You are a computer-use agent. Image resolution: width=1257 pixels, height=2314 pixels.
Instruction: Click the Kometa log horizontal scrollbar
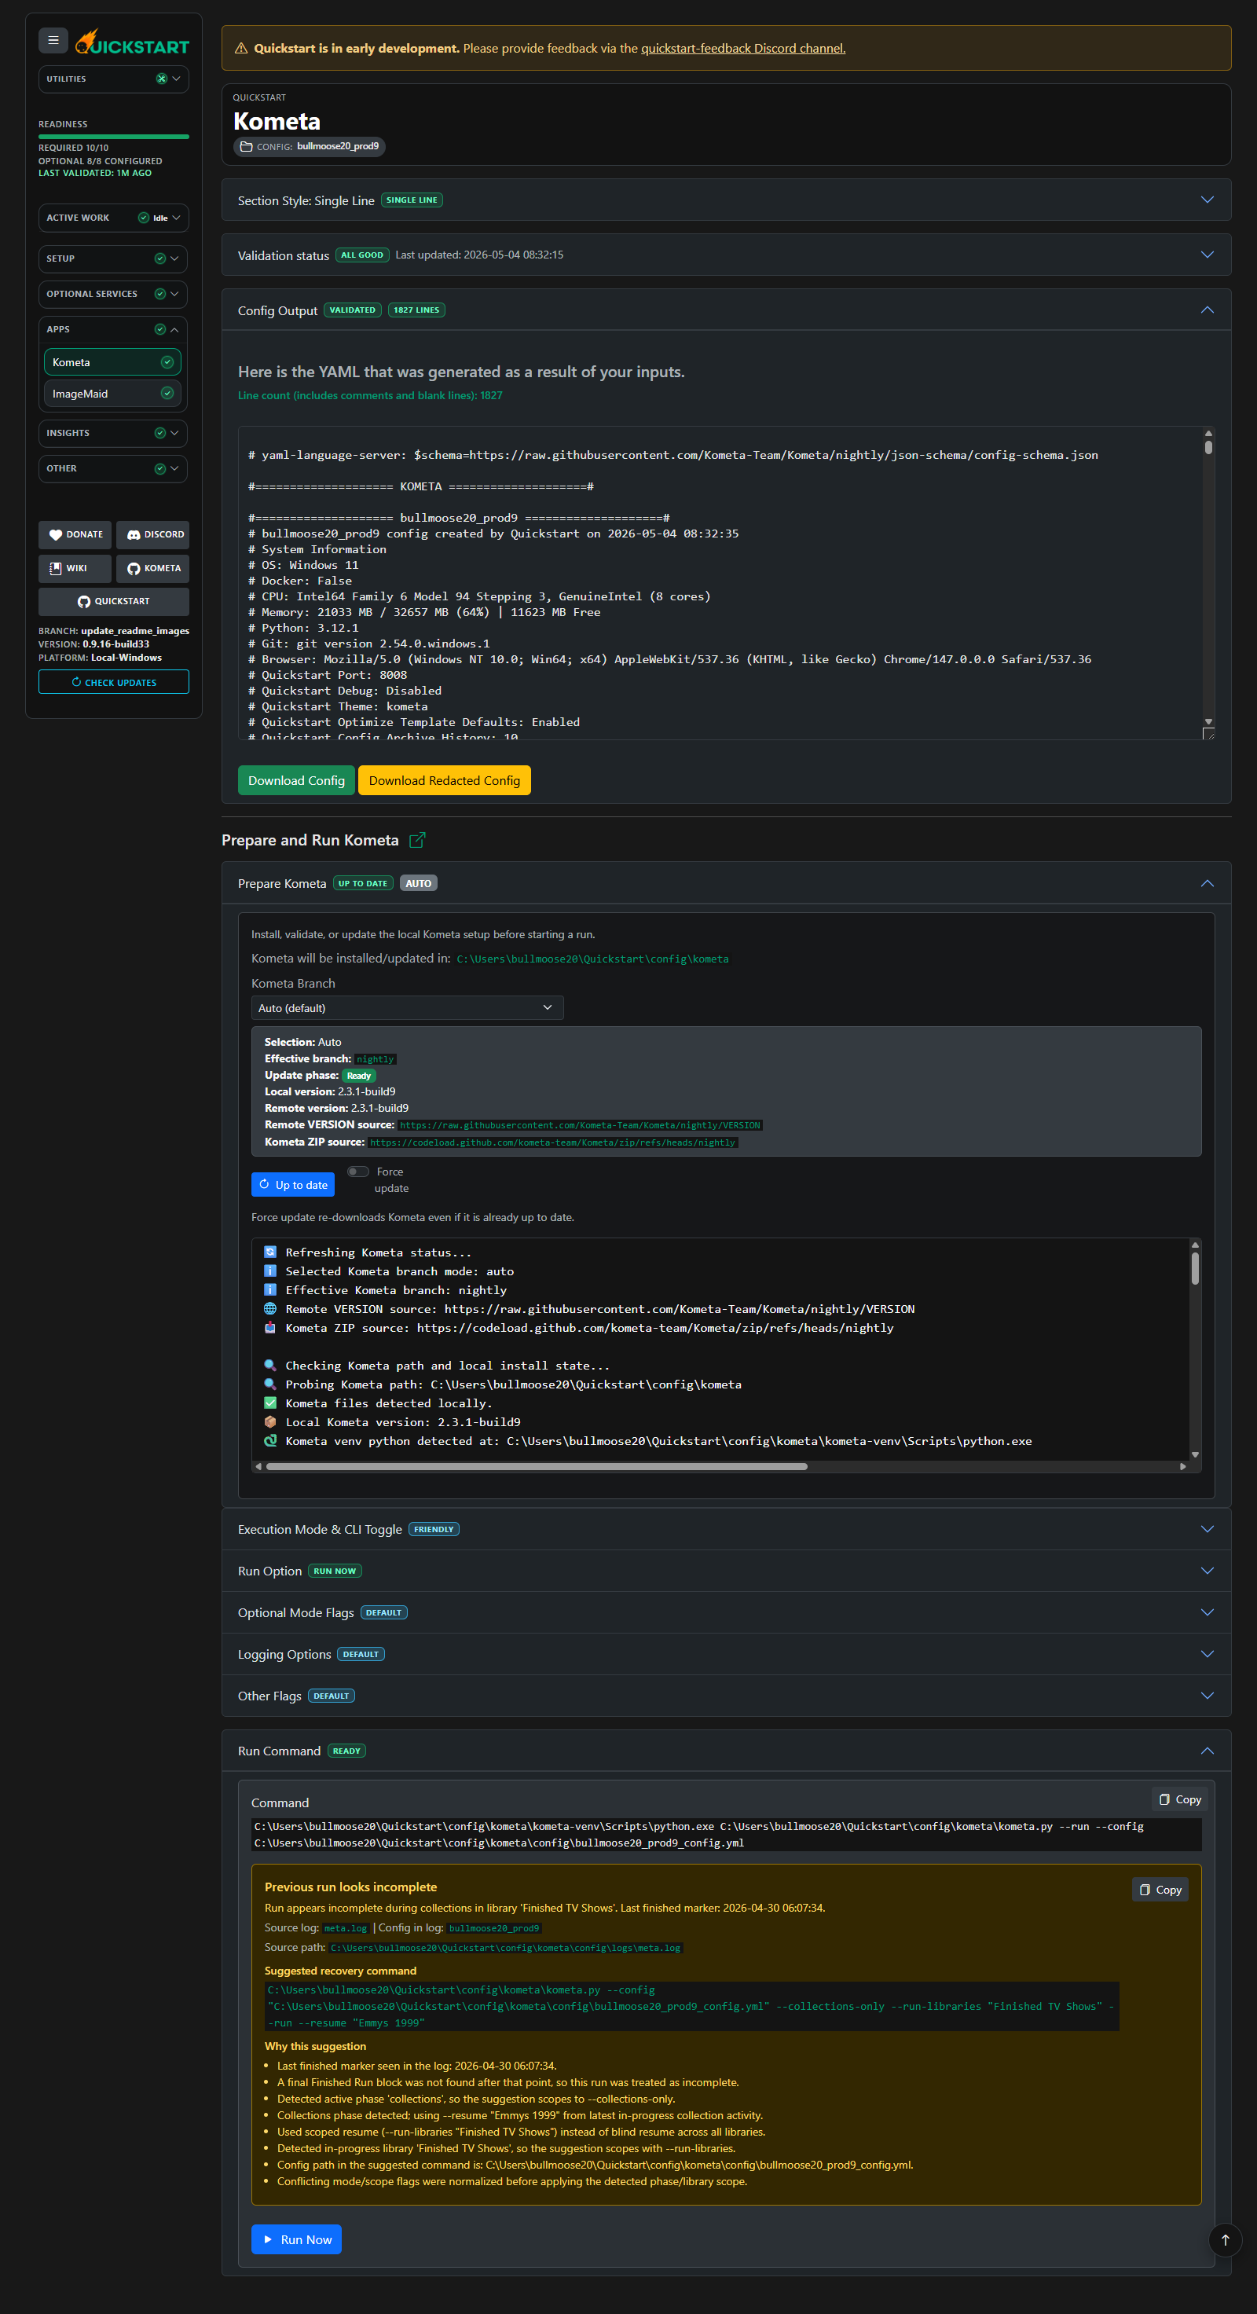[x=536, y=1466]
